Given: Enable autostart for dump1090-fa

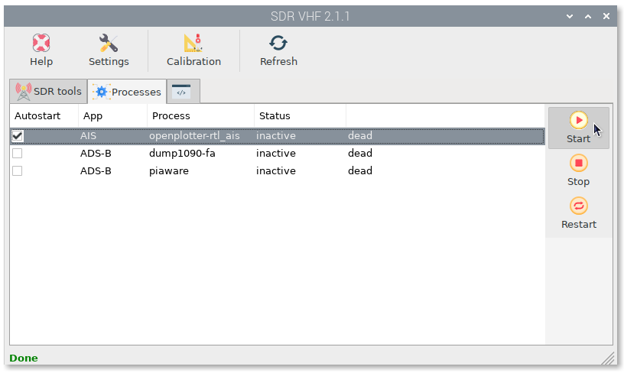Looking at the screenshot, I should point(17,153).
